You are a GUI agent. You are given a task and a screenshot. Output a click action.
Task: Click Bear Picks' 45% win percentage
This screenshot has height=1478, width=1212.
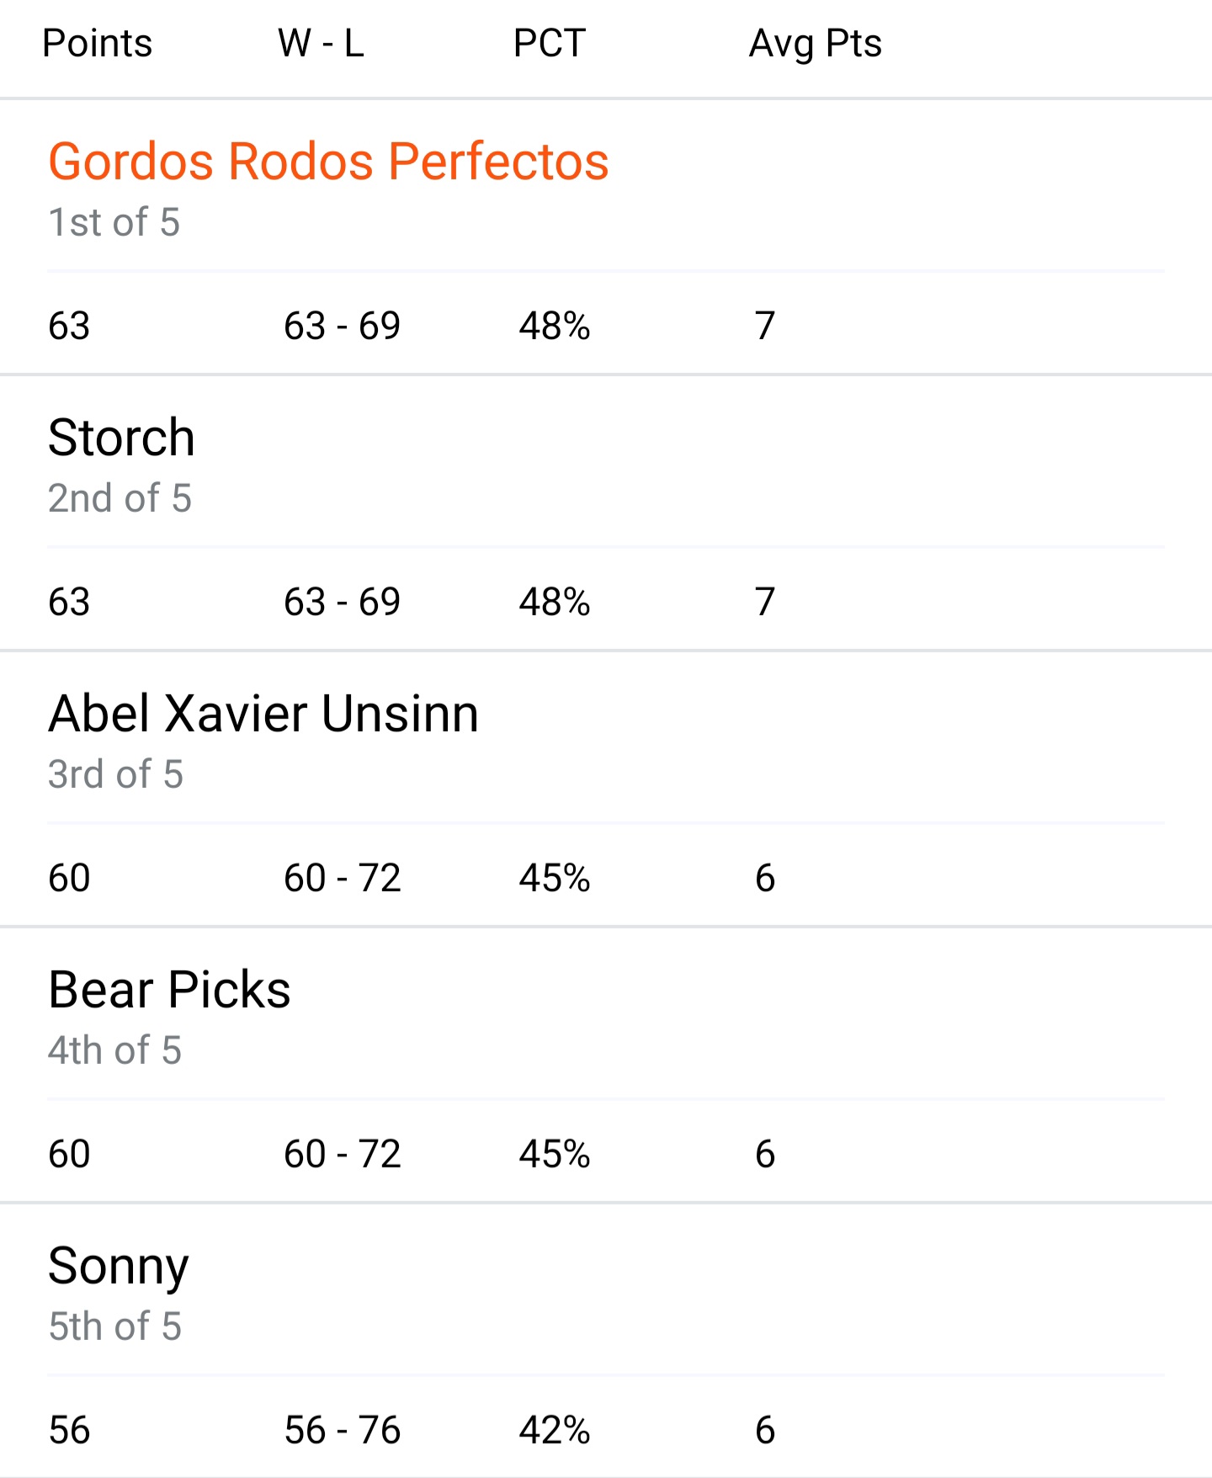[554, 1154]
